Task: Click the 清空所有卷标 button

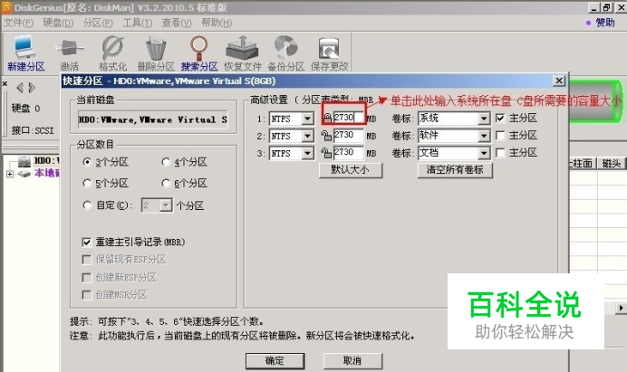Action: tap(455, 170)
